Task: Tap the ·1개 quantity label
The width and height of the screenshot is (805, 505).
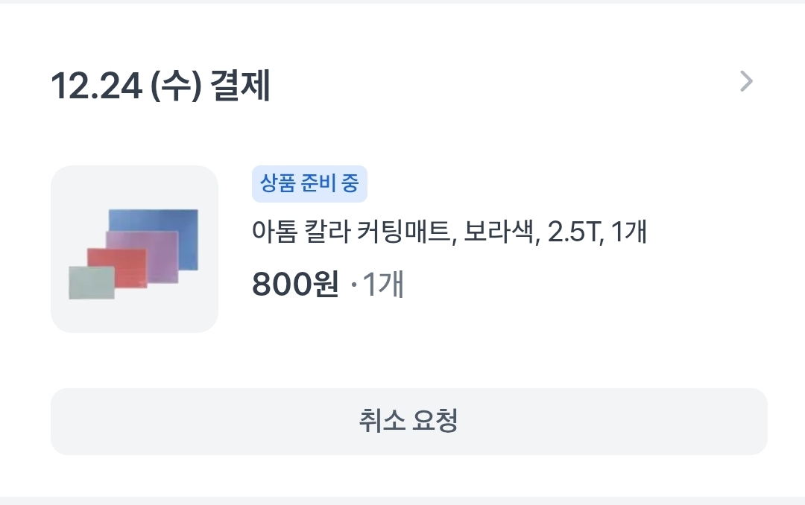Action: coord(378,284)
